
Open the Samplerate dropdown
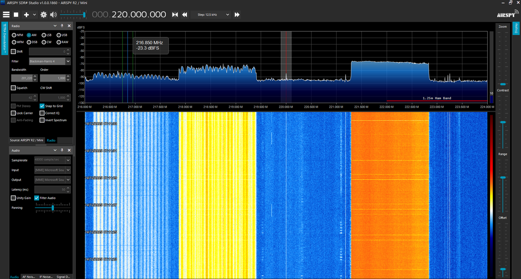click(53, 160)
